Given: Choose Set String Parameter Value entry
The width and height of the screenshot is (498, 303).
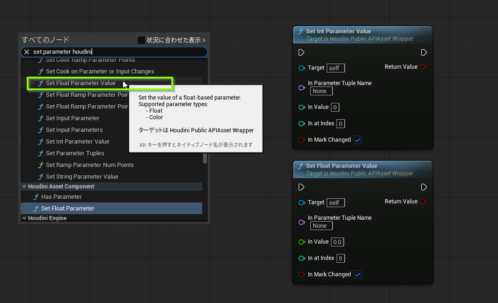Looking at the screenshot, I should point(82,177).
